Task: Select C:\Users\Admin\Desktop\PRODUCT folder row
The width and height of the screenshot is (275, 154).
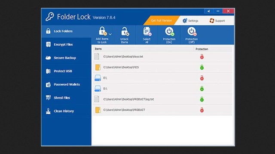Action: (162, 110)
